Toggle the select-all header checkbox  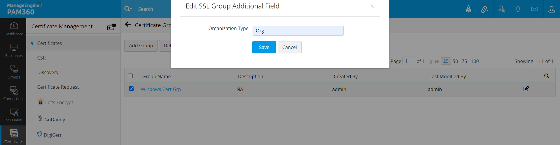(x=130, y=76)
